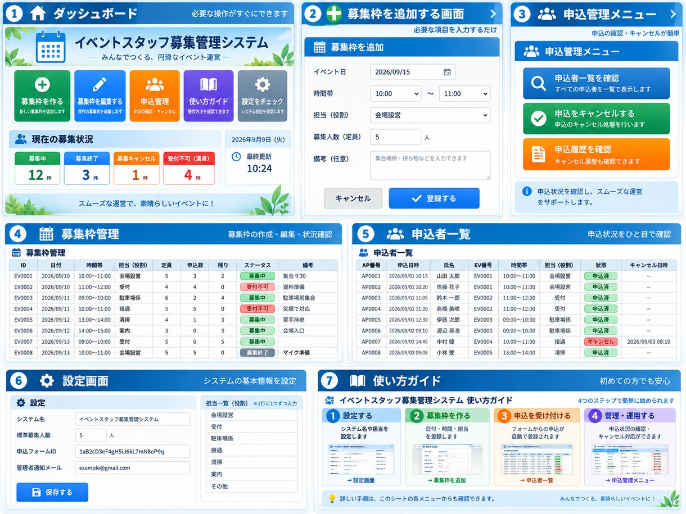Click the 標準募集人数 input field
Image resolution: width=686 pixels, height=514 pixels.
click(x=91, y=435)
